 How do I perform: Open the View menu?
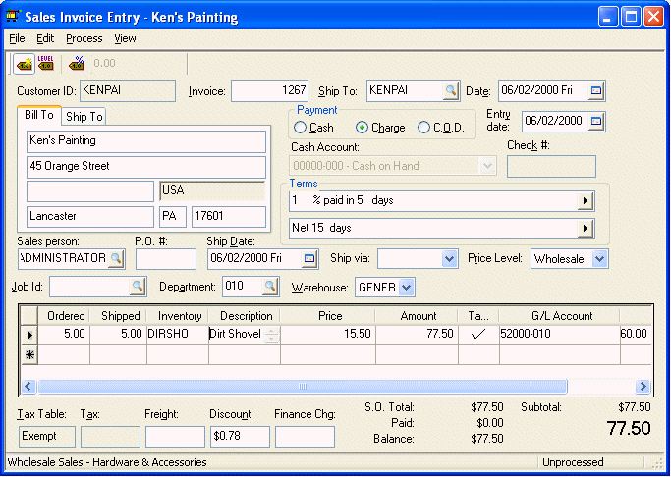tap(125, 38)
